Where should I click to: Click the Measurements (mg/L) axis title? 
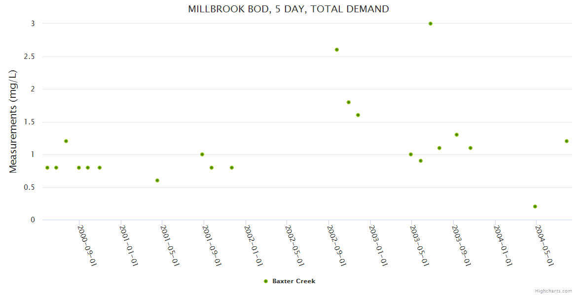(x=13, y=121)
